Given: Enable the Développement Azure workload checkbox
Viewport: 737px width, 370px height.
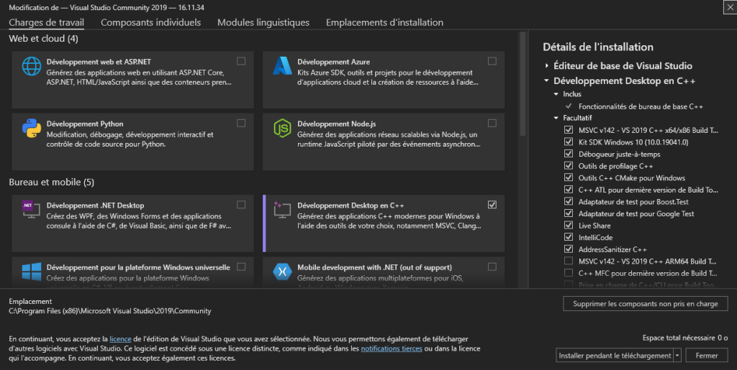Looking at the screenshot, I should 492,61.
